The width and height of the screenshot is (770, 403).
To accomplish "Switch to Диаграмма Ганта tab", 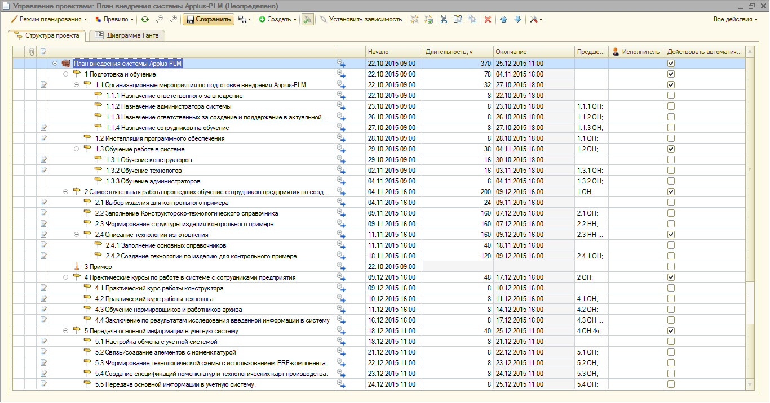I will [127, 35].
